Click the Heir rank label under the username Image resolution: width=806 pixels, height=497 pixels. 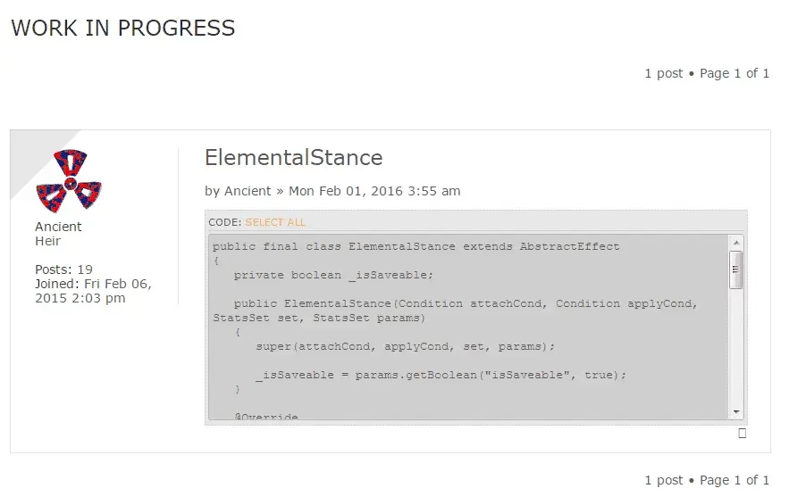47,241
